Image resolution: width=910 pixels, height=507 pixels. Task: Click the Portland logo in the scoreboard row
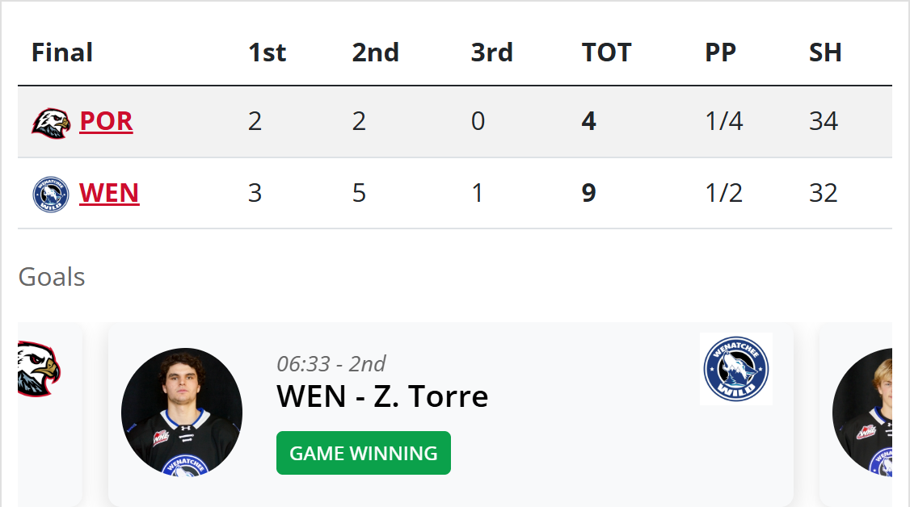click(x=51, y=122)
